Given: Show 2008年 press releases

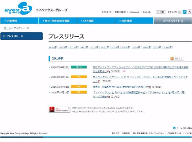Looking at the screenshot, I should pyautogui.click(x=136, y=48).
